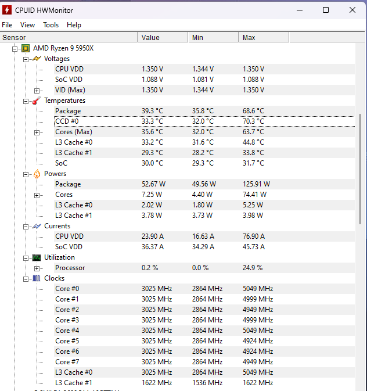Click the vertical scrollbar thumb
Viewport: 367px width, 391px height.
pos(360,169)
